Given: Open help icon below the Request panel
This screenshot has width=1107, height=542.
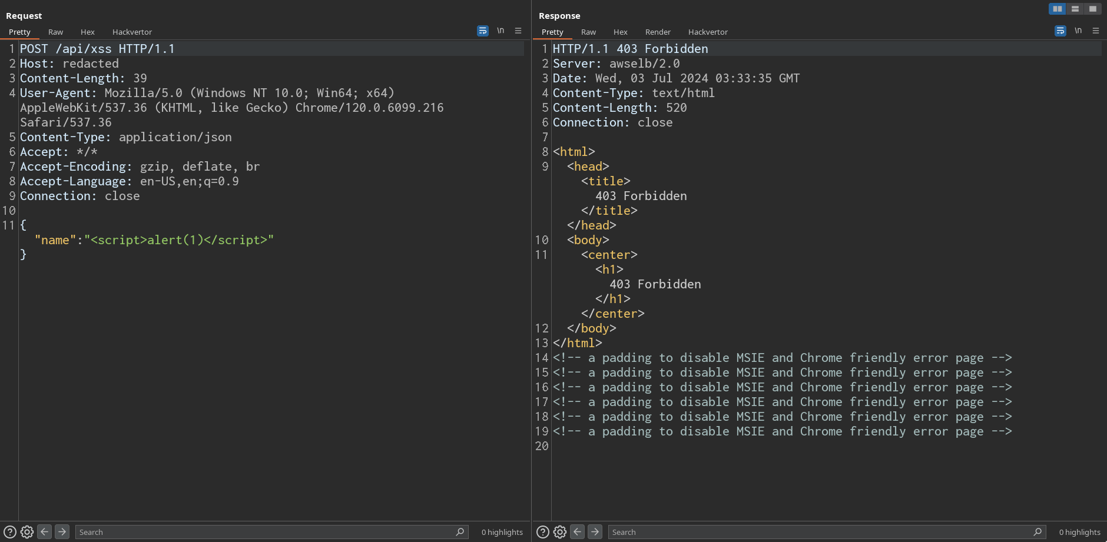Looking at the screenshot, I should [10, 532].
